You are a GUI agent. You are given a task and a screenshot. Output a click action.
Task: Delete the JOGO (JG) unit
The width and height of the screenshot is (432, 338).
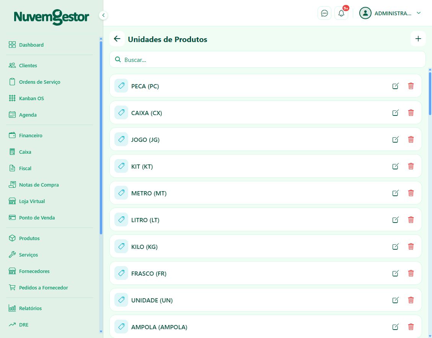[411, 139]
